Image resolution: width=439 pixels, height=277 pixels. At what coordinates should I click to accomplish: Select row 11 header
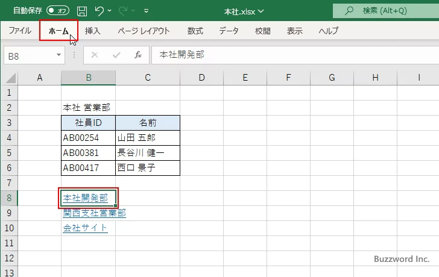(x=9, y=243)
